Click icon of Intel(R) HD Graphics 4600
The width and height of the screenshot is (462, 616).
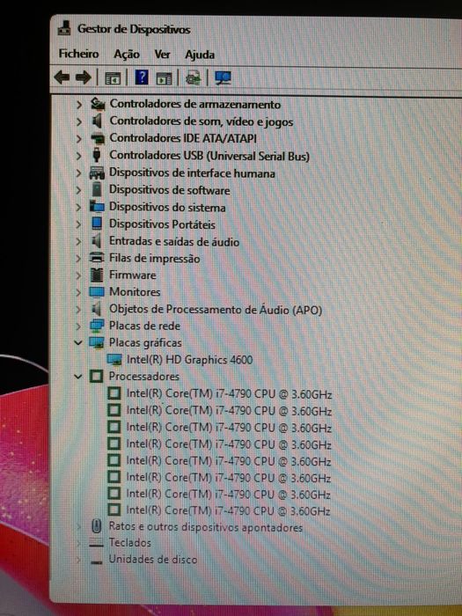click(x=114, y=359)
